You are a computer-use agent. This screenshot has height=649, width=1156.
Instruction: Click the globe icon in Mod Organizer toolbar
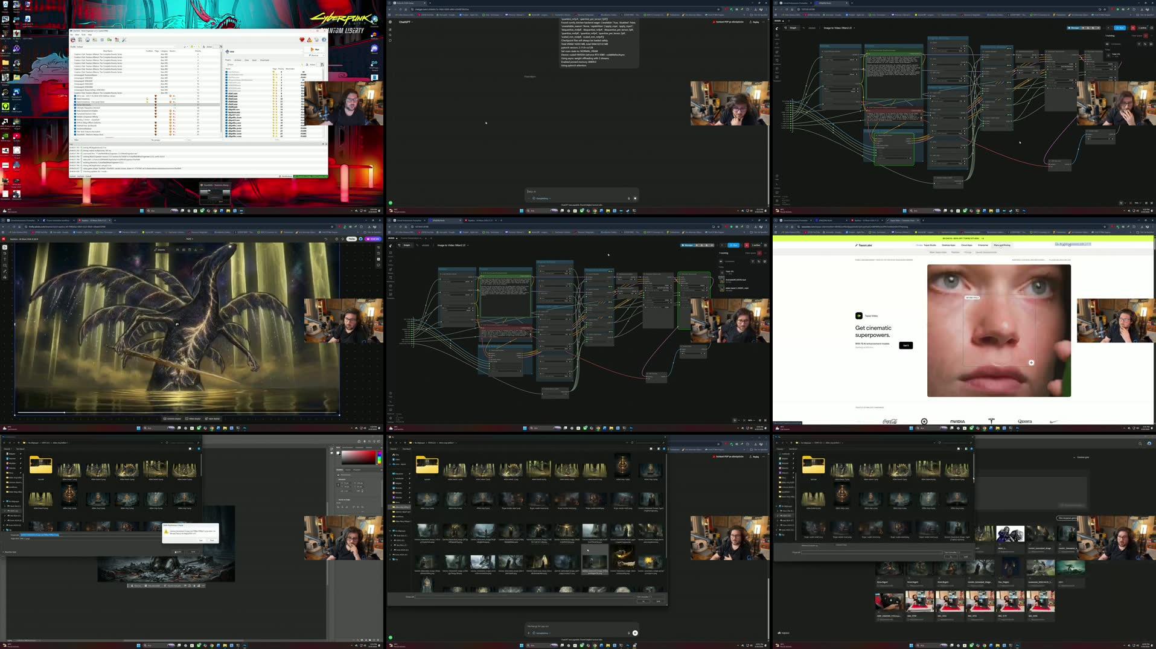click(x=88, y=40)
